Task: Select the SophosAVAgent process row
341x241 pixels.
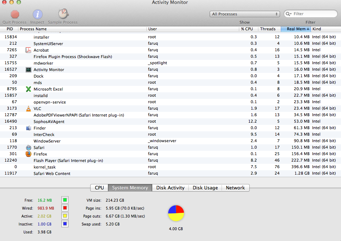Action: [170, 121]
